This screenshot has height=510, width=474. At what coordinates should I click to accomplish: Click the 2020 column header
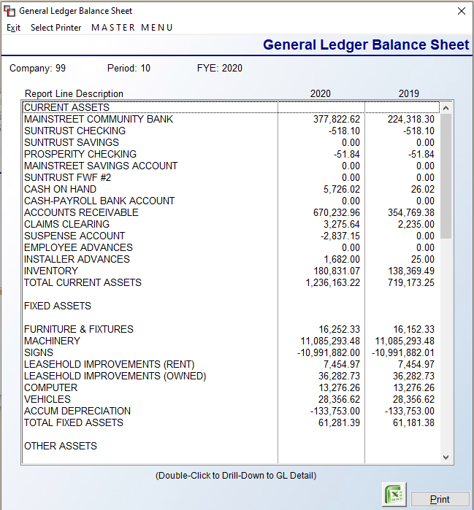coord(321,93)
